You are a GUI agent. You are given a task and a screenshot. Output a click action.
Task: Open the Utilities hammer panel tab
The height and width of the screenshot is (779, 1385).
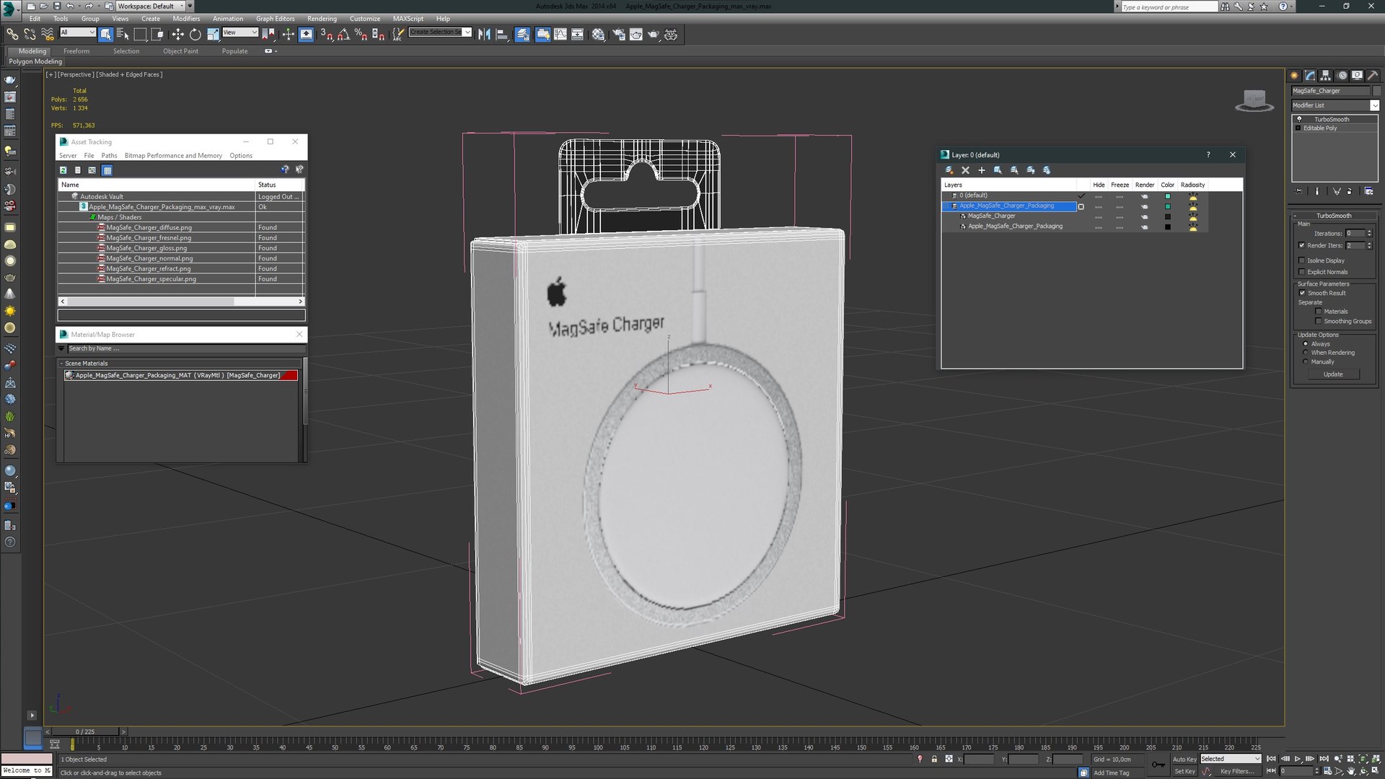tap(1373, 76)
